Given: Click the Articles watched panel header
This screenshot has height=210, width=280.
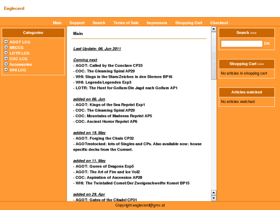Looking at the screenshot, I should (x=246, y=92).
